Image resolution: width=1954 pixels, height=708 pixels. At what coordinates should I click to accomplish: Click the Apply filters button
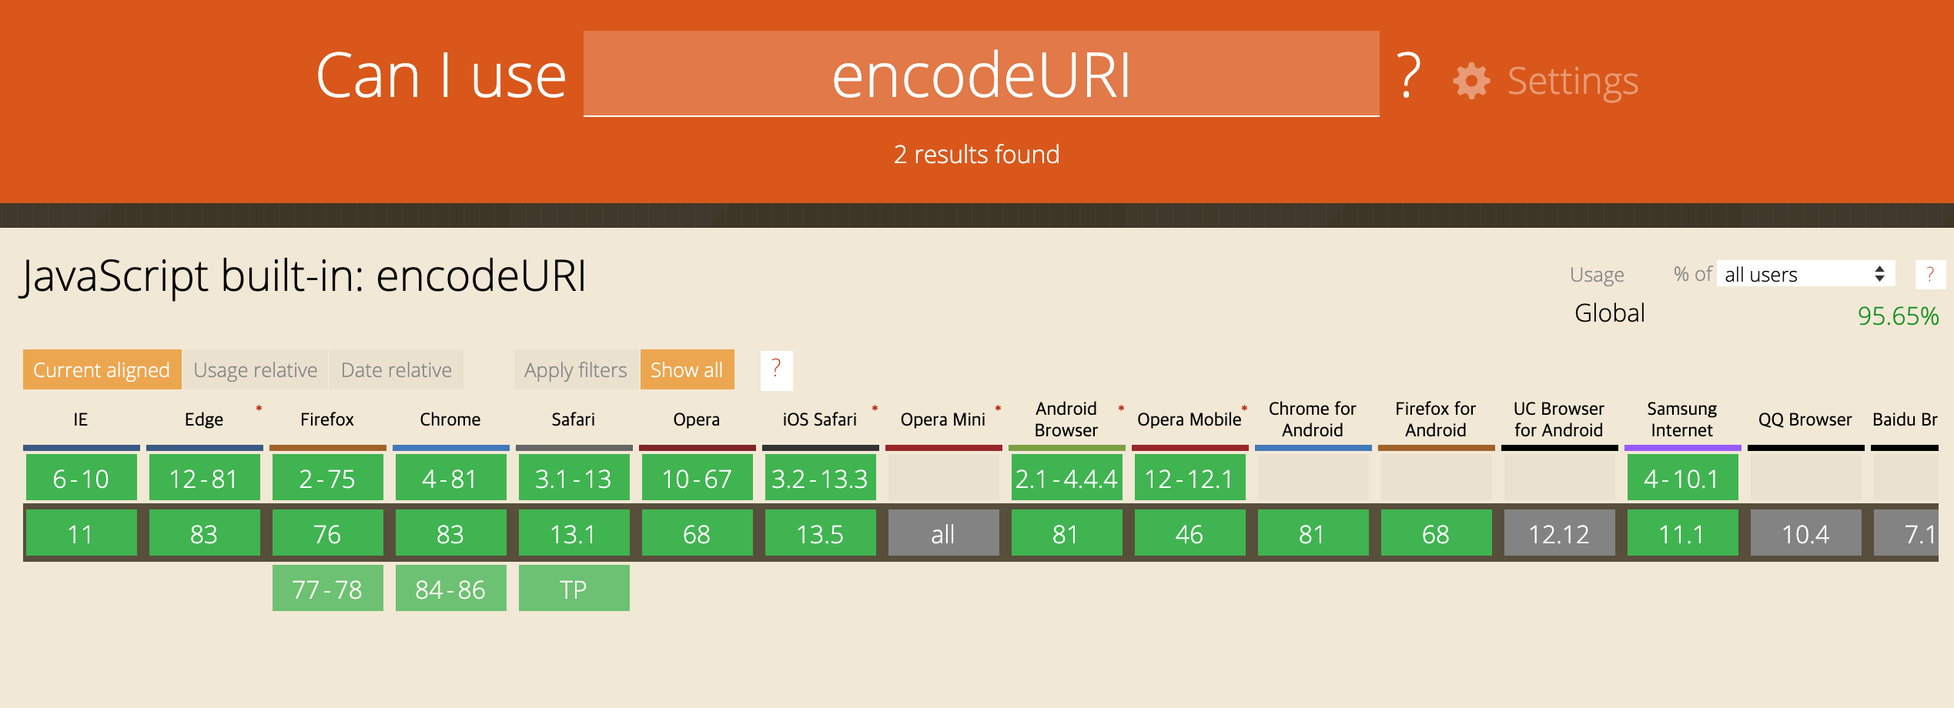click(x=576, y=370)
